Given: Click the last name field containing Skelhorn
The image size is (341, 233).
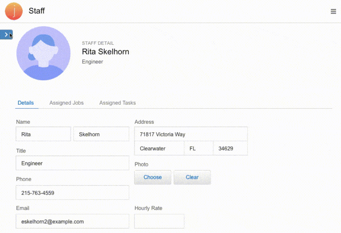Looking at the screenshot, I should (x=101, y=134).
